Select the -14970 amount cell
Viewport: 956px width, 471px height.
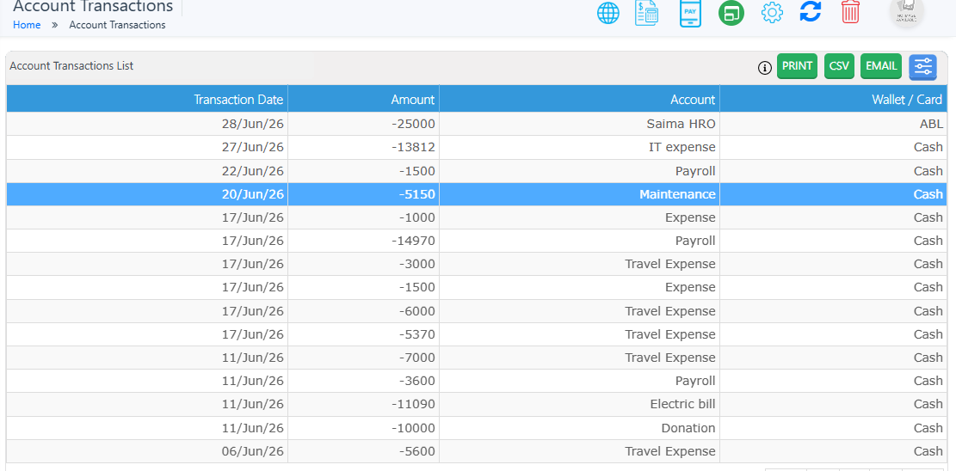pos(363,241)
